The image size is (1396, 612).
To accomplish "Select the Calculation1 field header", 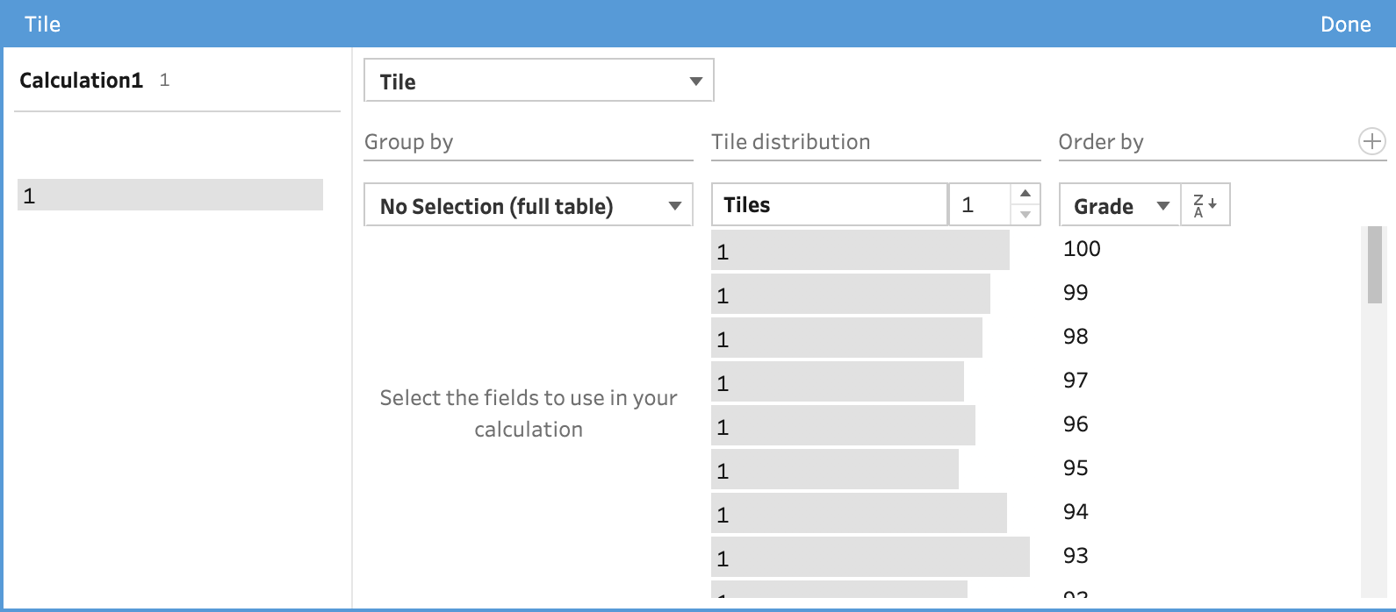I will [x=82, y=81].
